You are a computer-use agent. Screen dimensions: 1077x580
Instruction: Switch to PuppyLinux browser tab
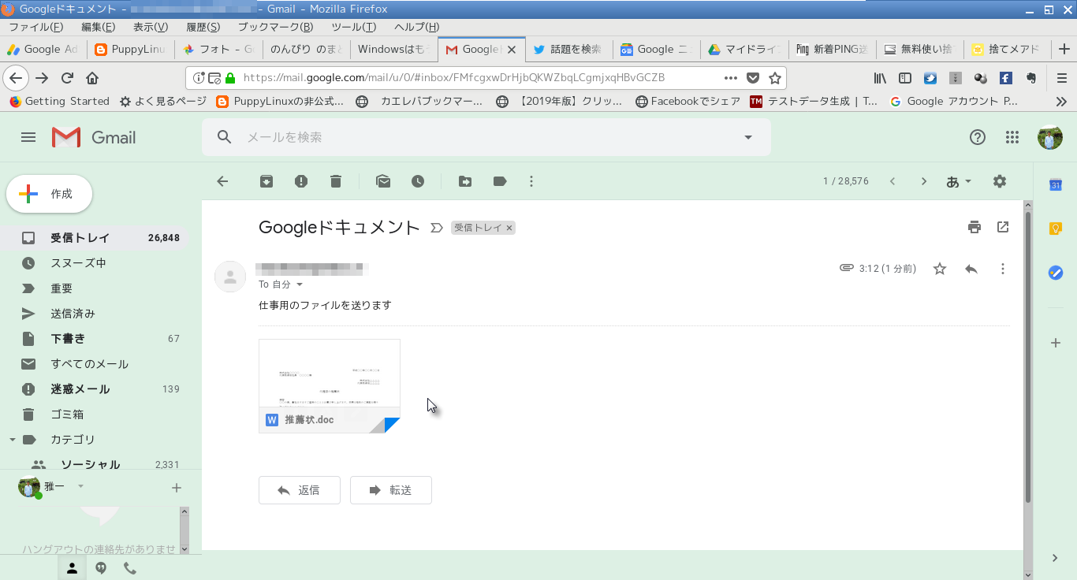[130, 49]
